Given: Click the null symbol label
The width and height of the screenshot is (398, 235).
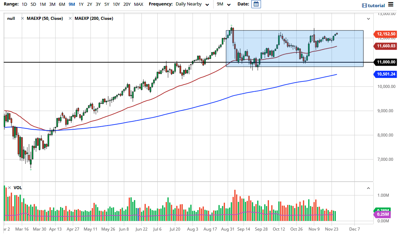Looking at the screenshot, I should click(x=11, y=18).
